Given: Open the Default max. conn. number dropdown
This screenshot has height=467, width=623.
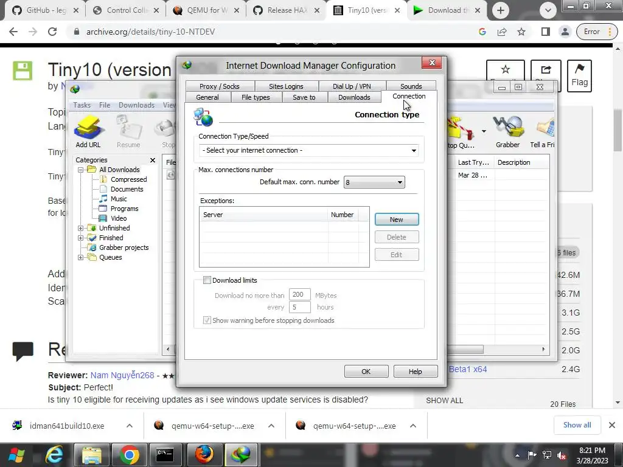Looking at the screenshot, I should click(374, 182).
